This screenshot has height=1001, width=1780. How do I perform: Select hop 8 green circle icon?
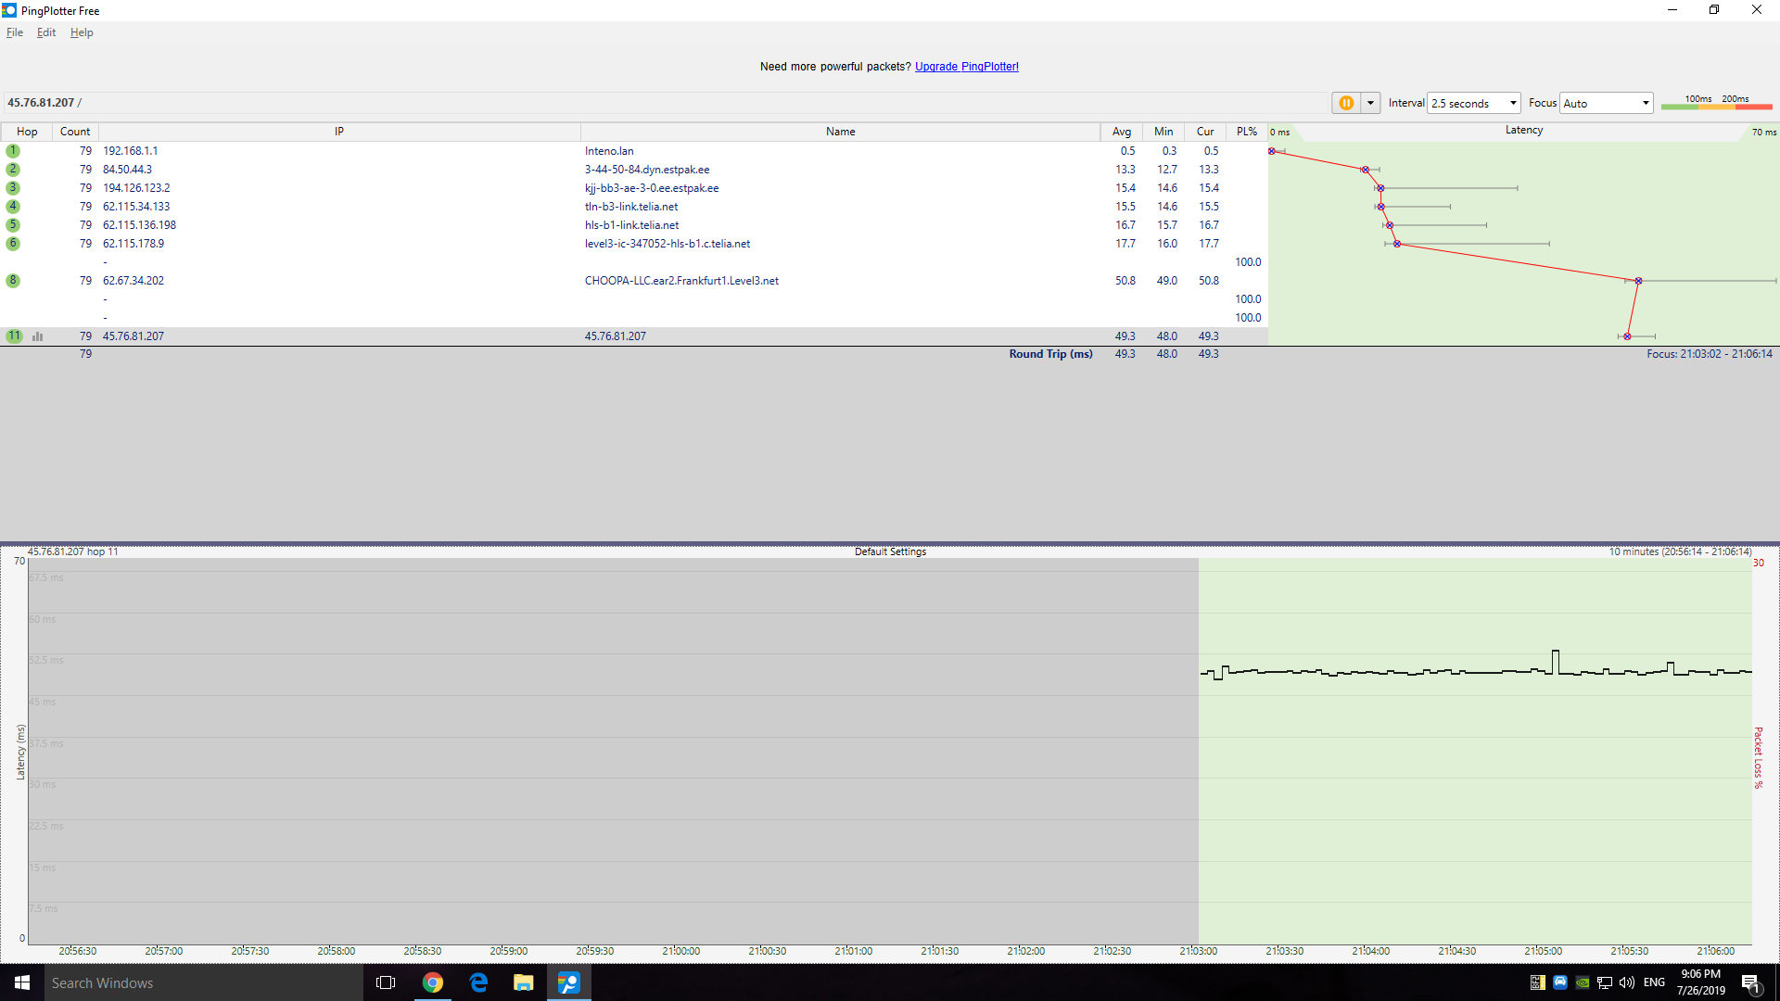click(13, 281)
